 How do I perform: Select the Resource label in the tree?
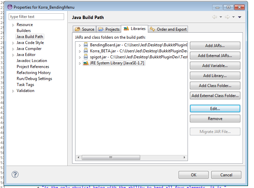25,25
